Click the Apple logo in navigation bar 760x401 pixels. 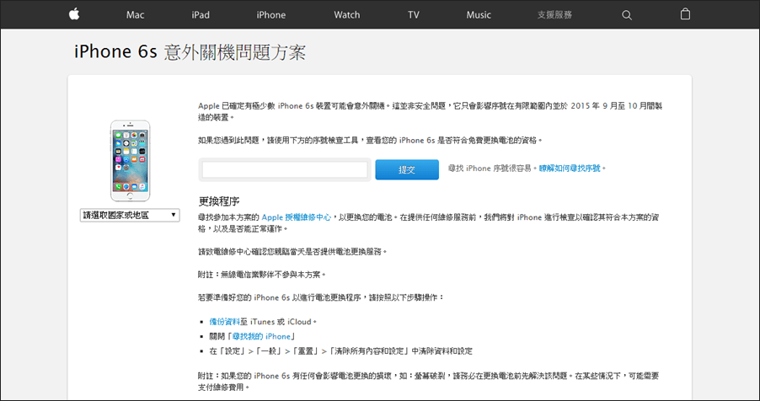73,14
